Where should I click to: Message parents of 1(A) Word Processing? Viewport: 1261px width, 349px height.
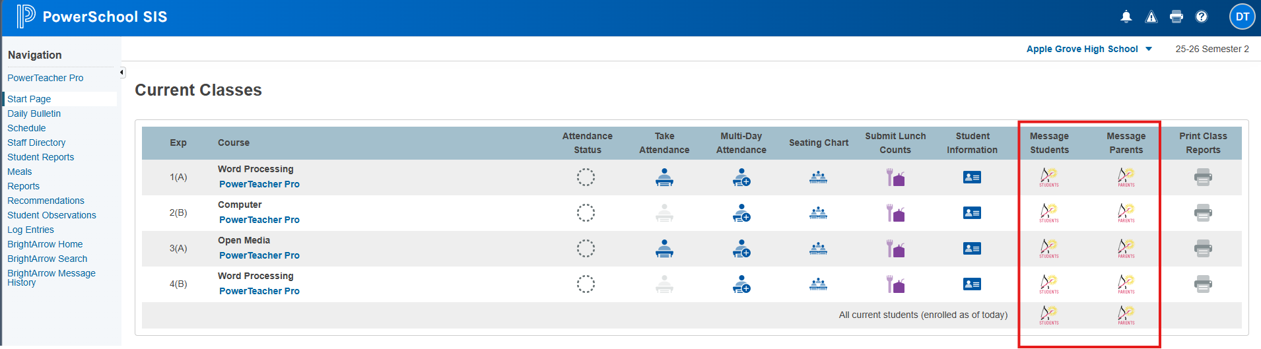[x=1126, y=177]
